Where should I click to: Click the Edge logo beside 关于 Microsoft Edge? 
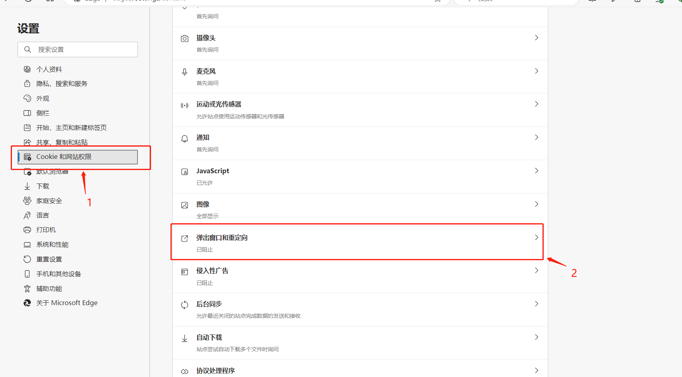[x=27, y=303]
